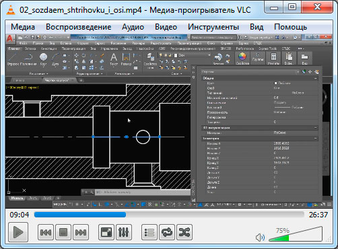The height and width of the screenshot is (249, 338).
Task: Skip to next media track
Action: click(81, 232)
